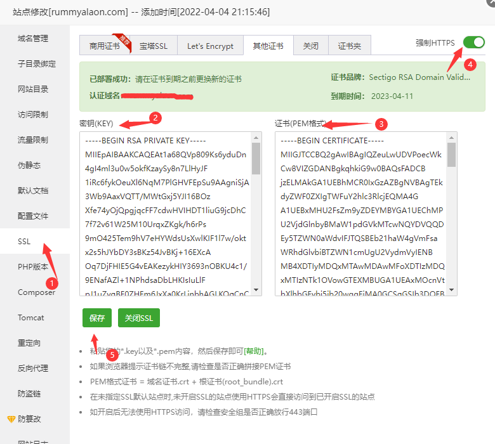Click the 保存 button
This screenshot has height=444, width=495.
(96, 318)
